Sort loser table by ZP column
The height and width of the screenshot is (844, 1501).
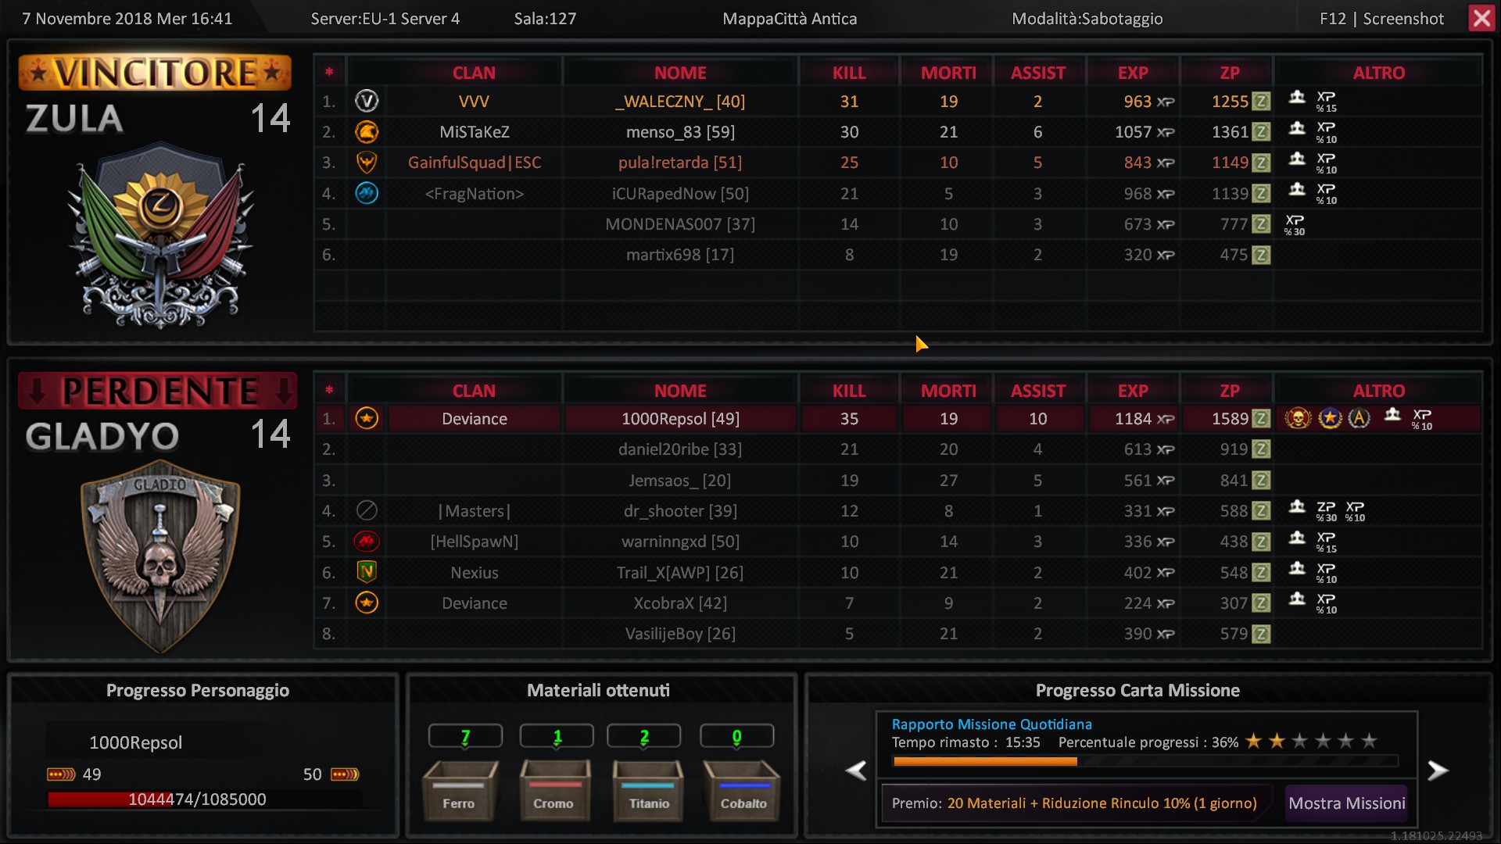click(x=1229, y=391)
